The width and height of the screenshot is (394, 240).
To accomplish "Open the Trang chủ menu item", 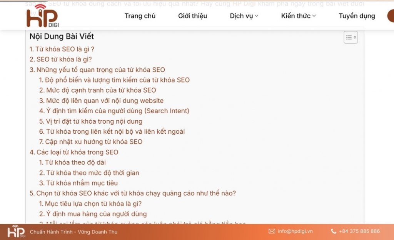I will pos(140,16).
